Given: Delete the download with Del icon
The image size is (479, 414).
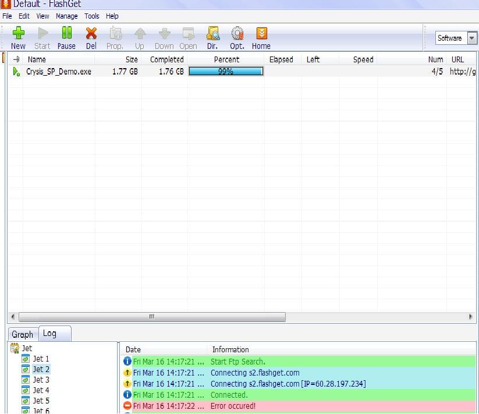Looking at the screenshot, I should pos(91,33).
